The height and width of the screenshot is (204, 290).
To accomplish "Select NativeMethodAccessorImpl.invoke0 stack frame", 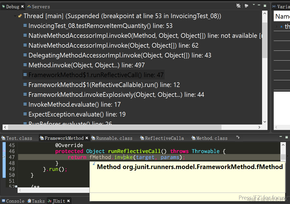I will tap(142, 35).
